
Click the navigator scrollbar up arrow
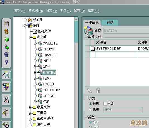(76, 19)
